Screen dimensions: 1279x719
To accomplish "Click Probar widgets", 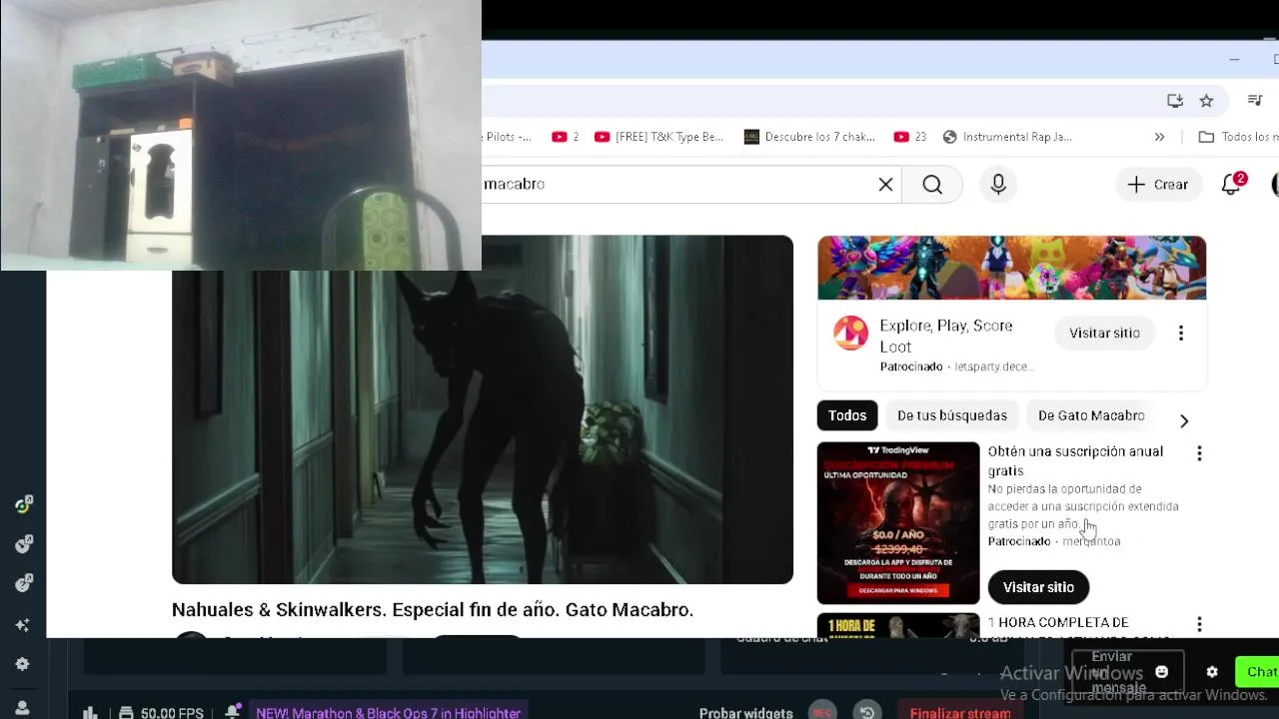I will 745,713.
